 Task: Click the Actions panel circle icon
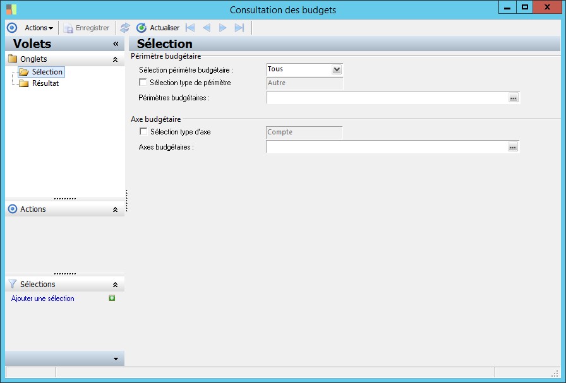[x=12, y=209]
